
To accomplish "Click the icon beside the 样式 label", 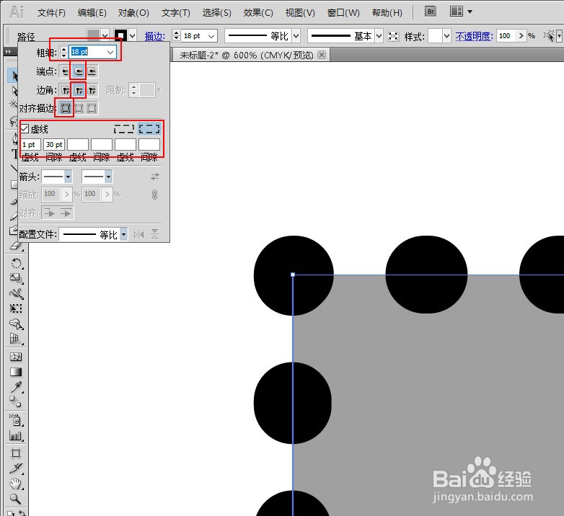I will coord(393,36).
